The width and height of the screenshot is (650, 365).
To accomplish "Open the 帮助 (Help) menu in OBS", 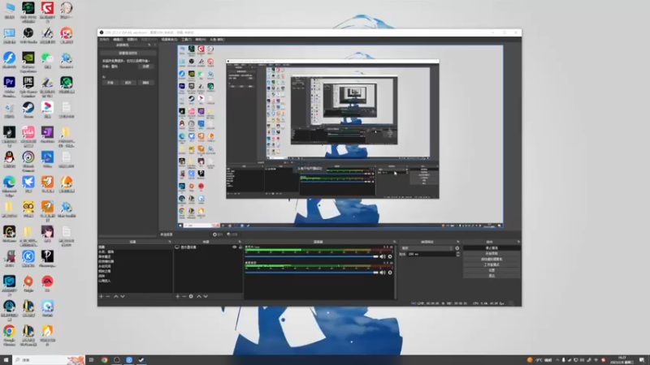I will pyautogui.click(x=200, y=40).
